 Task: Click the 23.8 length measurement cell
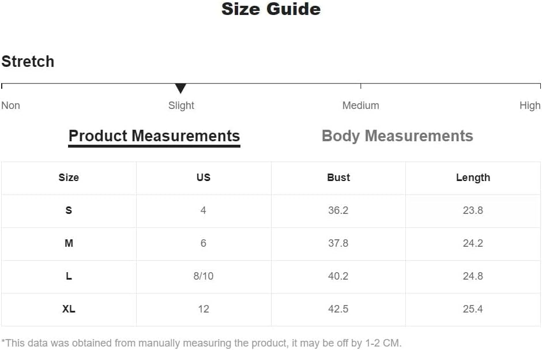click(473, 210)
